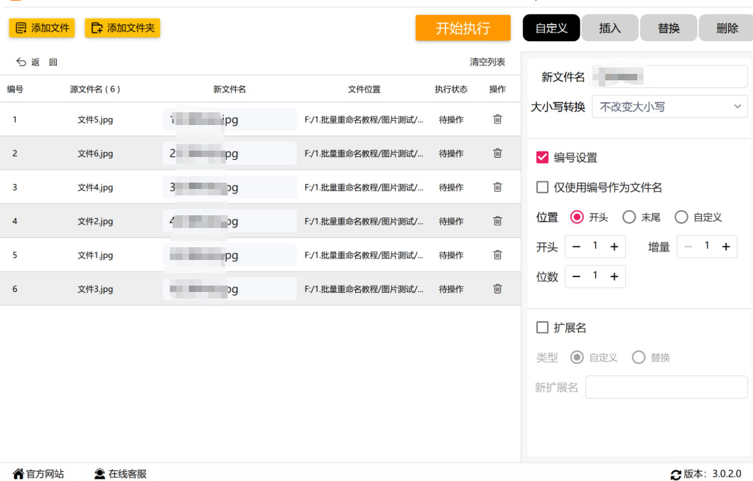Viewport: 753px width, 481px height.
Task: Click trash icon for 文件6.jpg row
Action: pos(497,153)
